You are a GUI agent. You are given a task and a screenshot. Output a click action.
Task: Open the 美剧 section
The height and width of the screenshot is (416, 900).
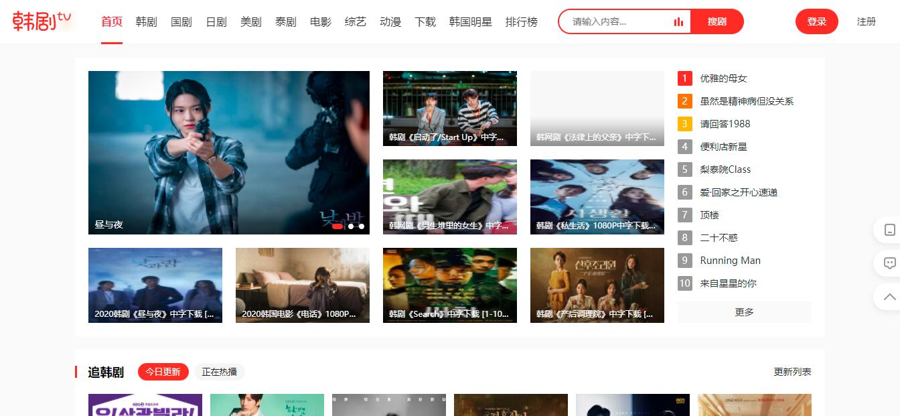251,21
